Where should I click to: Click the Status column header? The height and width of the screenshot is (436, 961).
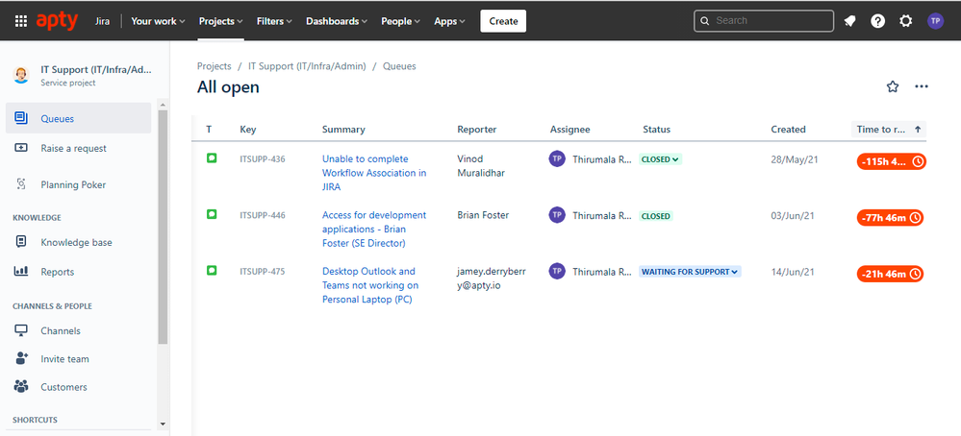(x=656, y=129)
